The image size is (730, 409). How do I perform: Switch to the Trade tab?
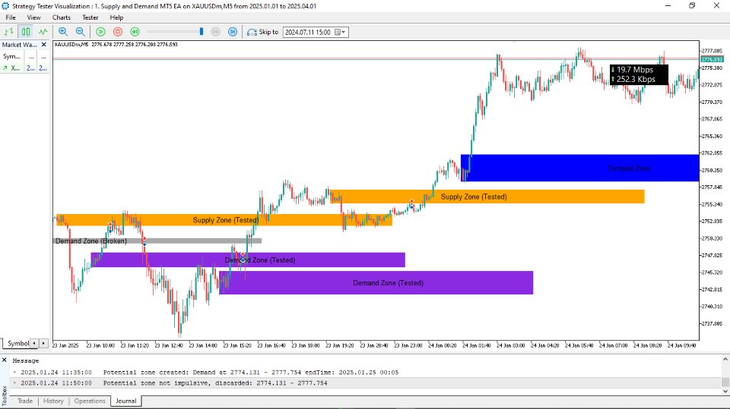click(x=25, y=401)
